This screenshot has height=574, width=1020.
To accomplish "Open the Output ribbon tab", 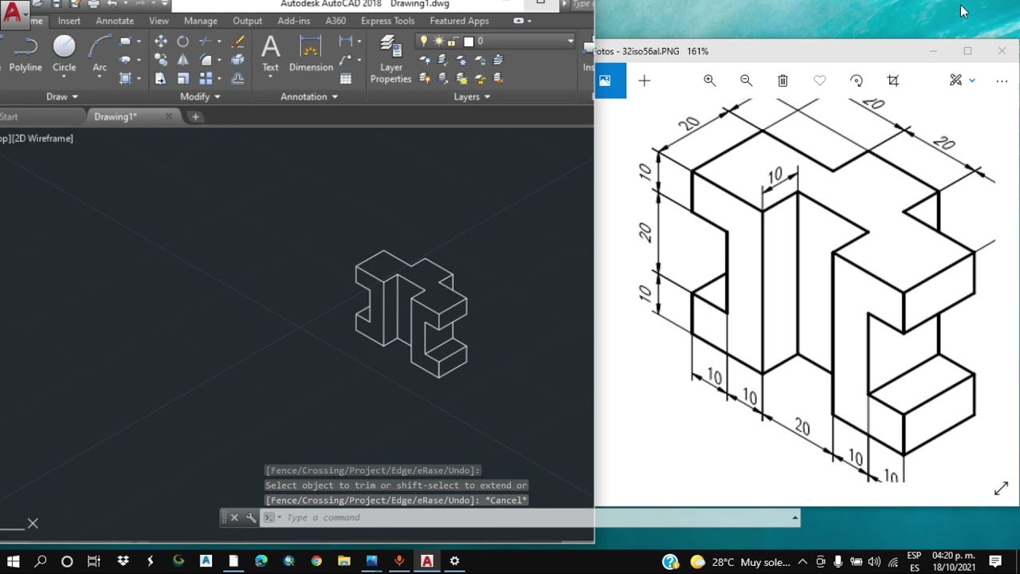I will coord(247,21).
